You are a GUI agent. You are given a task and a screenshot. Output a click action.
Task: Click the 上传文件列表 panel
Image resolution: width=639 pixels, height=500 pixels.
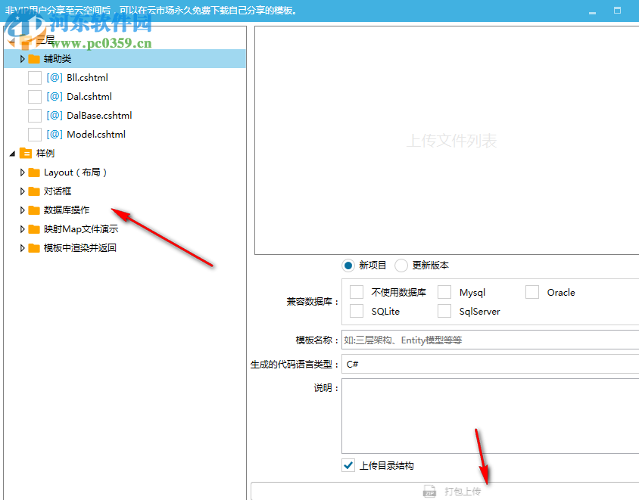(447, 141)
